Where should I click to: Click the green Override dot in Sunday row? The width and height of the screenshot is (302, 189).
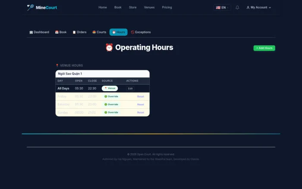(x=106, y=113)
